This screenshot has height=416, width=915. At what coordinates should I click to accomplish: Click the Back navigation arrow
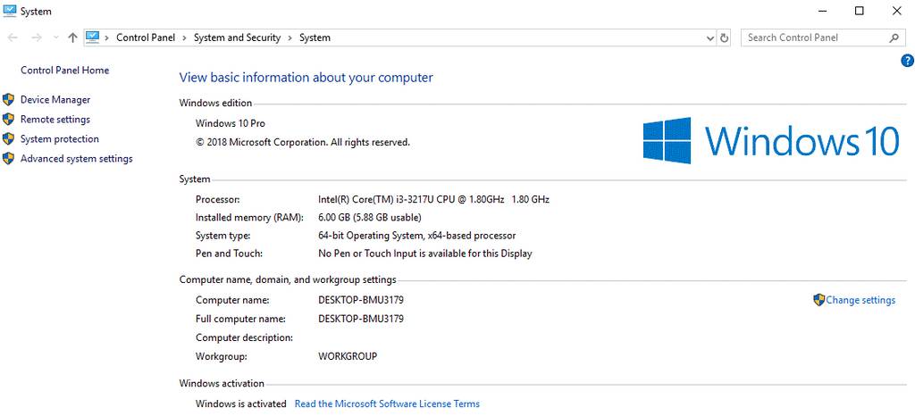pyautogui.click(x=13, y=37)
